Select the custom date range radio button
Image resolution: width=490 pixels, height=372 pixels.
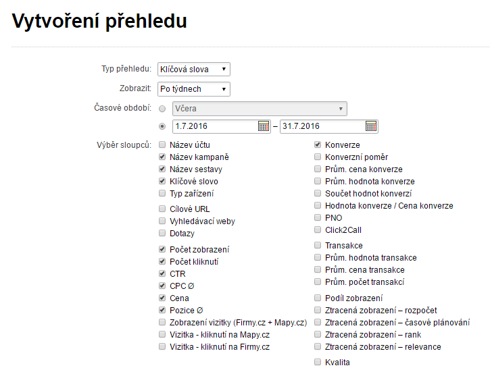pos(162,126)
